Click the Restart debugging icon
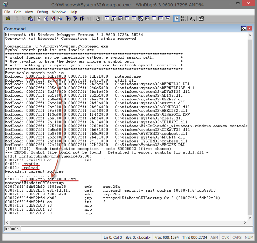Viewport: 257px width, 243px height. coord(46,19)
